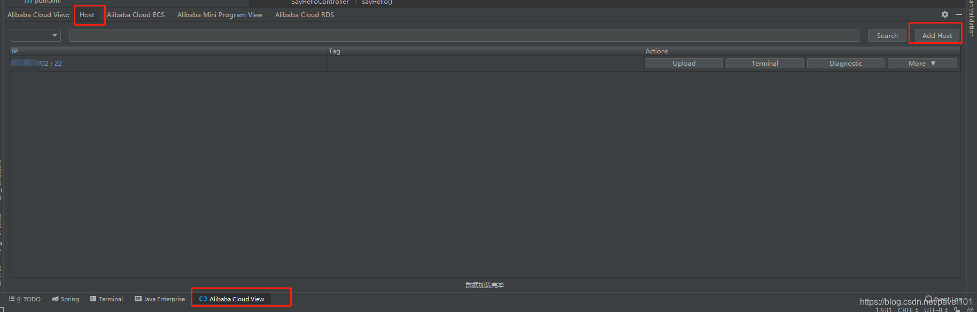Select the IP column header

click(168, 51)
